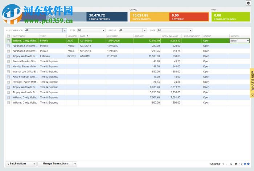Click the 680.00 open balance cell
The image size is (254, 171).
(x=176, y=72)
